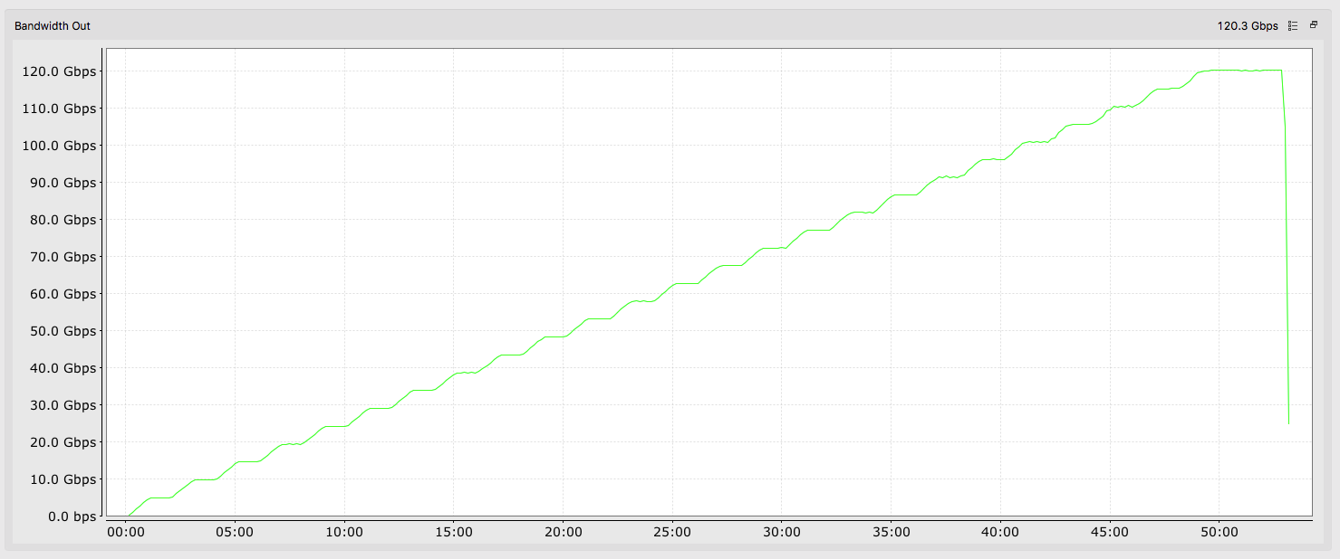The image size is (1340, 559).
Task: Click the 40:00 time axis label
Action: point(1000,533)
